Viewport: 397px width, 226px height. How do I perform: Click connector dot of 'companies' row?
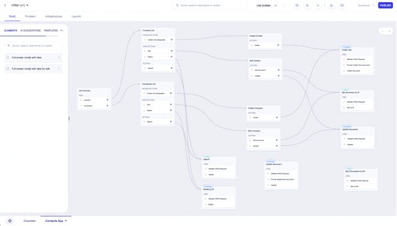[108, 106]
